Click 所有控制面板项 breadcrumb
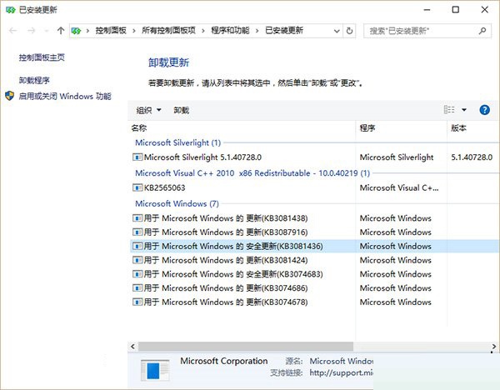Viewport: 500px width, 390px height. [x=168, y=31]
